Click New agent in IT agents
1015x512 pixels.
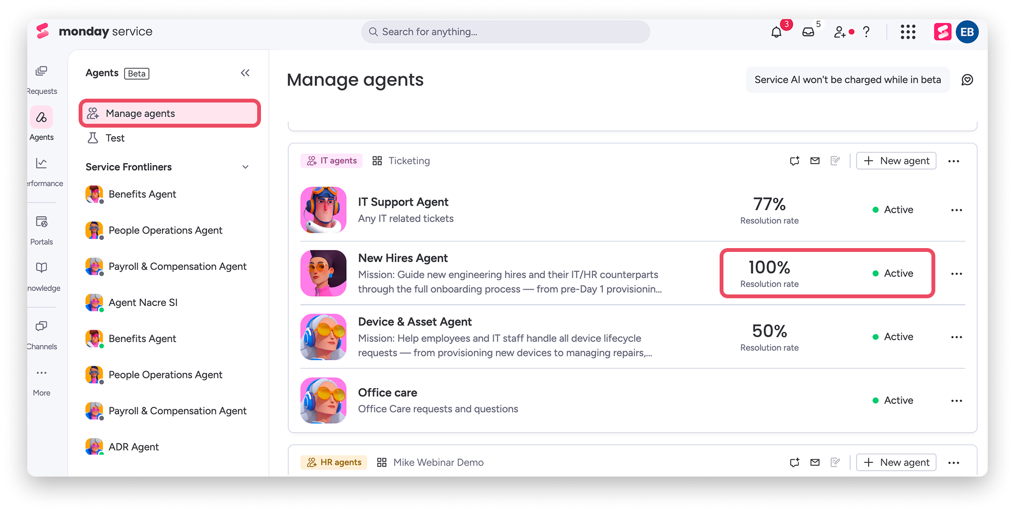pos(896,161)
